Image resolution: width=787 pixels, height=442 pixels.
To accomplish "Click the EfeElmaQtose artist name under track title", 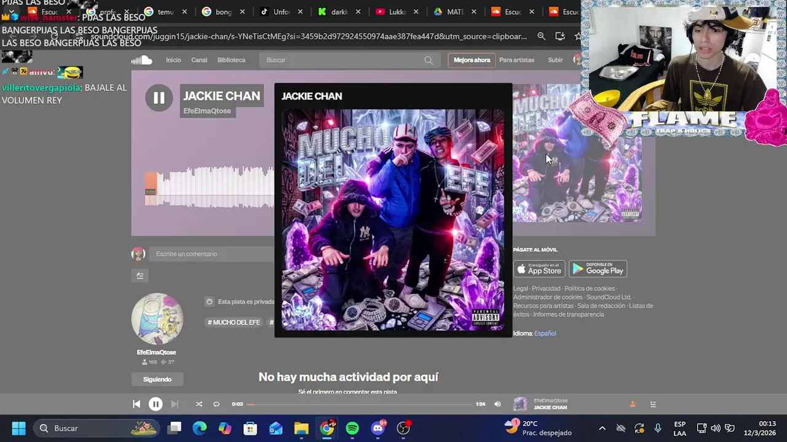I will pos(207,111).
